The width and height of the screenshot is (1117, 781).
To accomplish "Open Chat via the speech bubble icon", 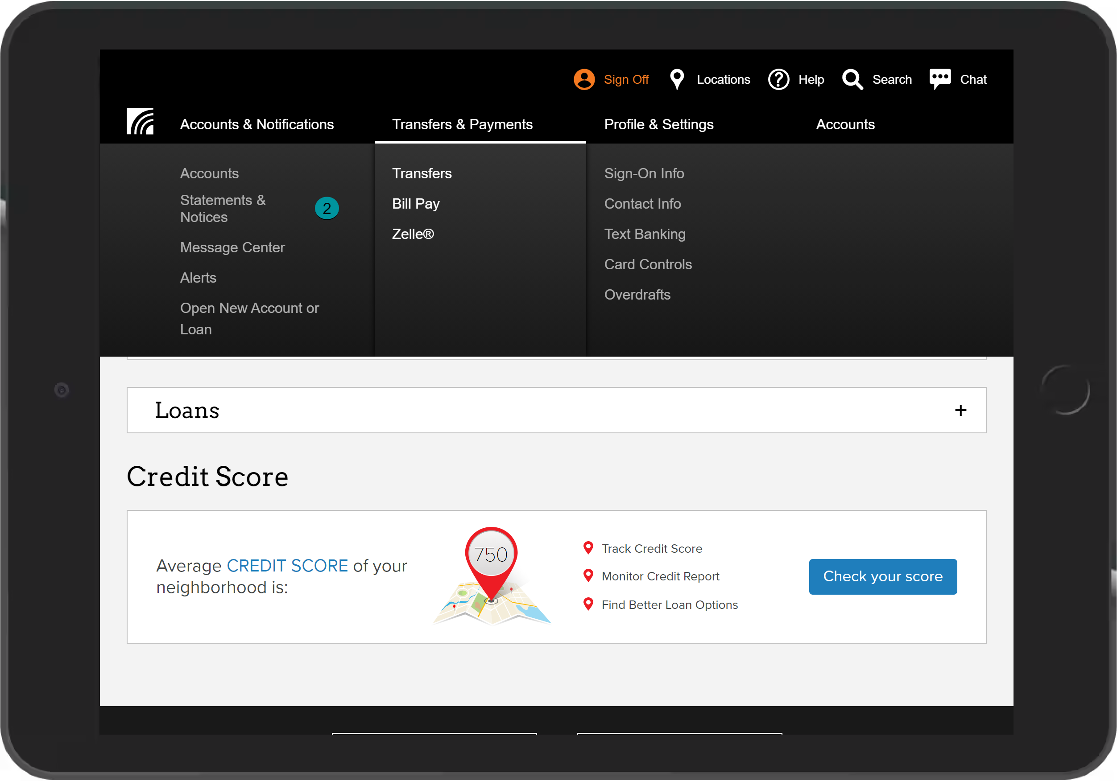I will (x=939, y=79).
